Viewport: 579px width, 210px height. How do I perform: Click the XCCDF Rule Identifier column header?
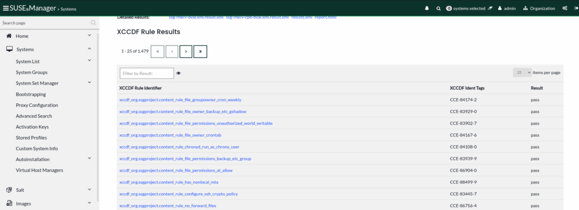tap(140, 89)
